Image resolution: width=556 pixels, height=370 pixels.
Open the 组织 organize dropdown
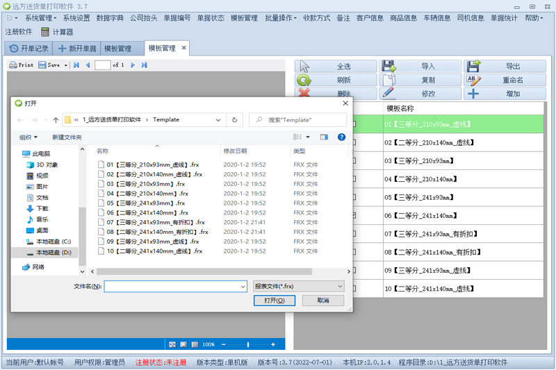coord(28,137)
